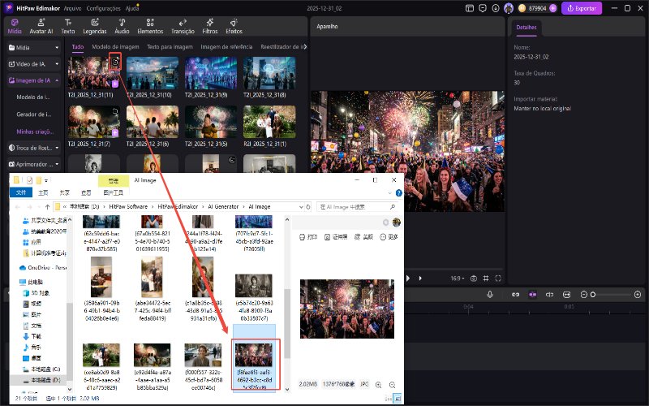
Task: Open the Áudio tool
Action: coord(122,26)
